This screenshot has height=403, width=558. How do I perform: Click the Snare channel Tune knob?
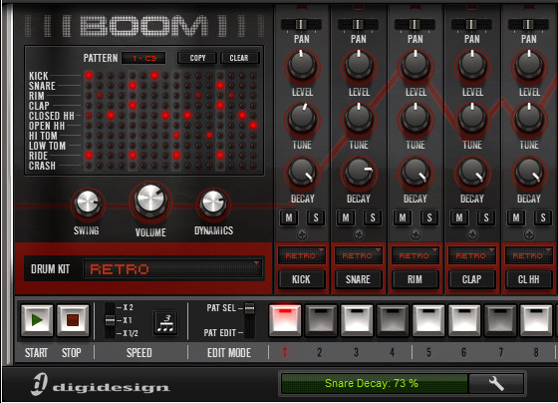pos(359,119)
